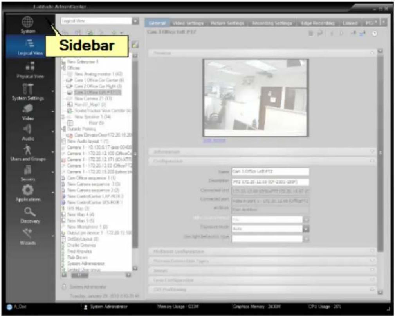Click the Memory Usage status bar text

coord(178,307)
